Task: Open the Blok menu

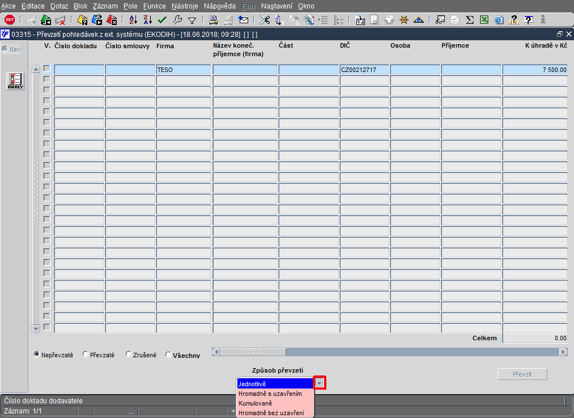Action: coord(80,6)
